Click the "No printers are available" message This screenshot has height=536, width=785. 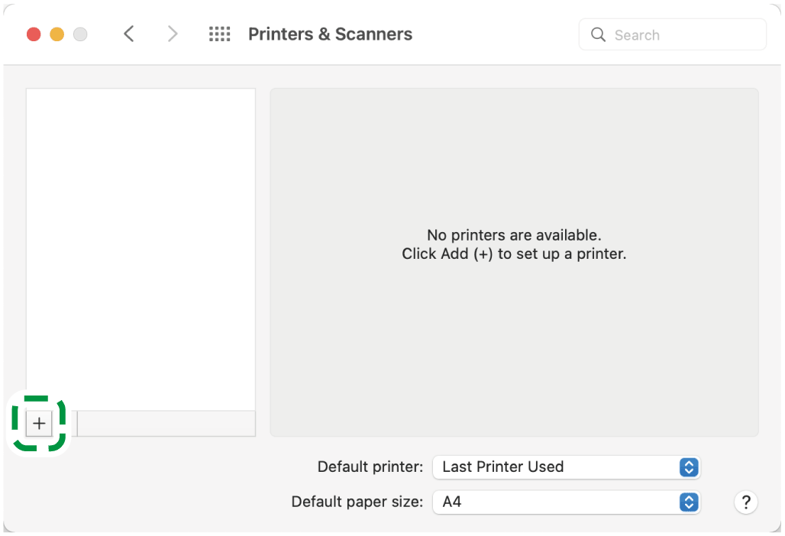514,235
